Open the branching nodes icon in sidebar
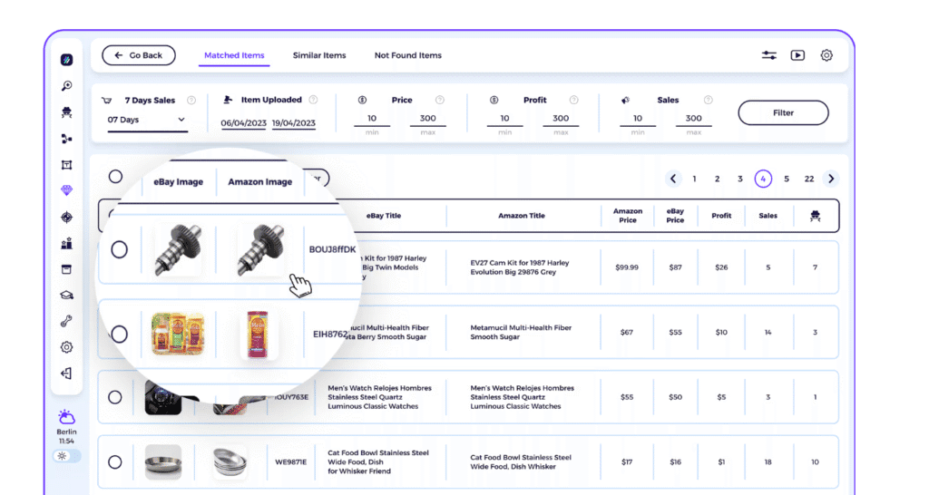Screen dimensions: 929x495 pos(66,139)
